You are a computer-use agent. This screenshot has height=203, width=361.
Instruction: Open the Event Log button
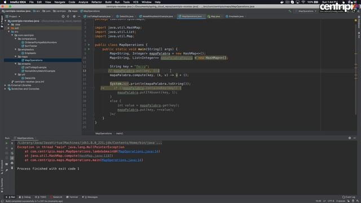349,197
